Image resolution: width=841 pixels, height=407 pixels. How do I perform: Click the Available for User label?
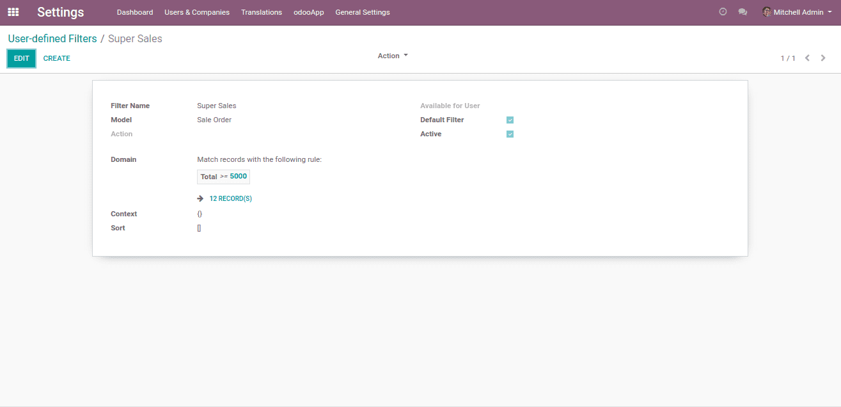coord(450,106)
